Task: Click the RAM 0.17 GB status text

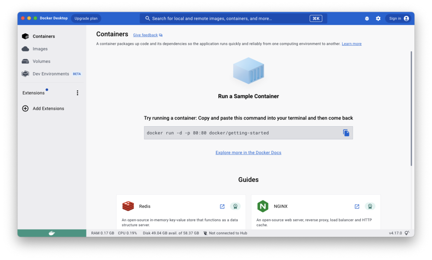Action: coord(103,233)
